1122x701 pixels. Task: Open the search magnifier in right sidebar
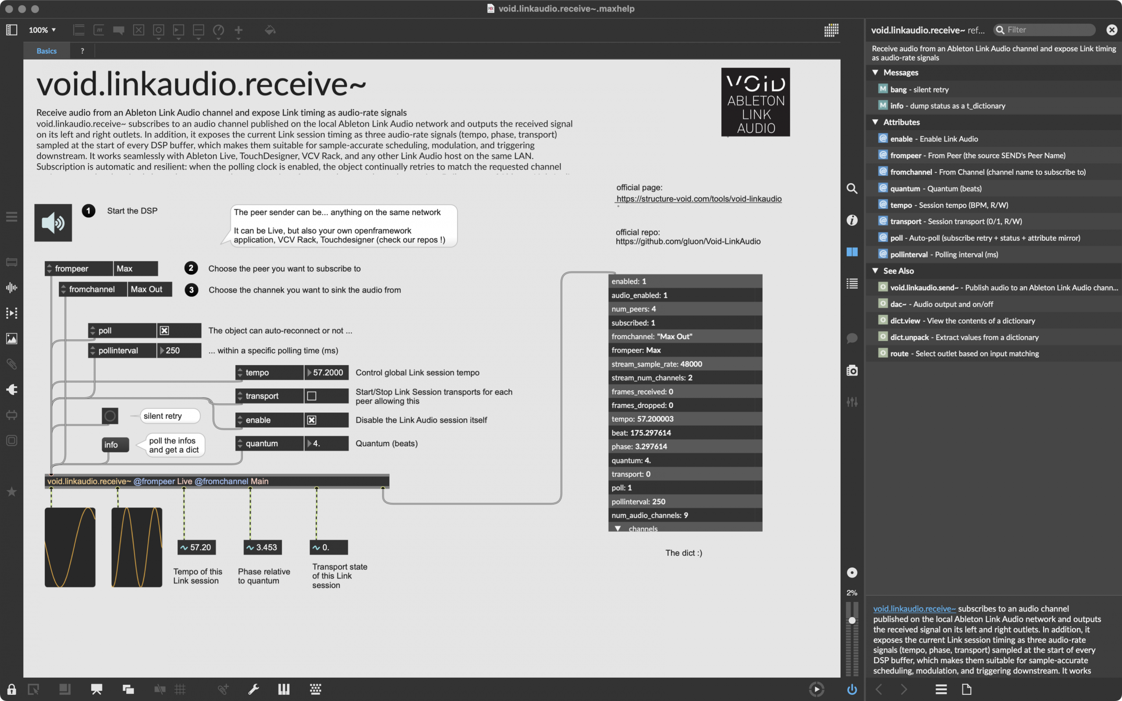pos(852,189)
